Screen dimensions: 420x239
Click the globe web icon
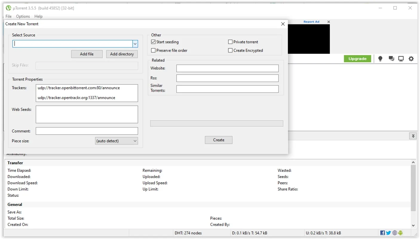pyautogui.click(x=395, y=233)
